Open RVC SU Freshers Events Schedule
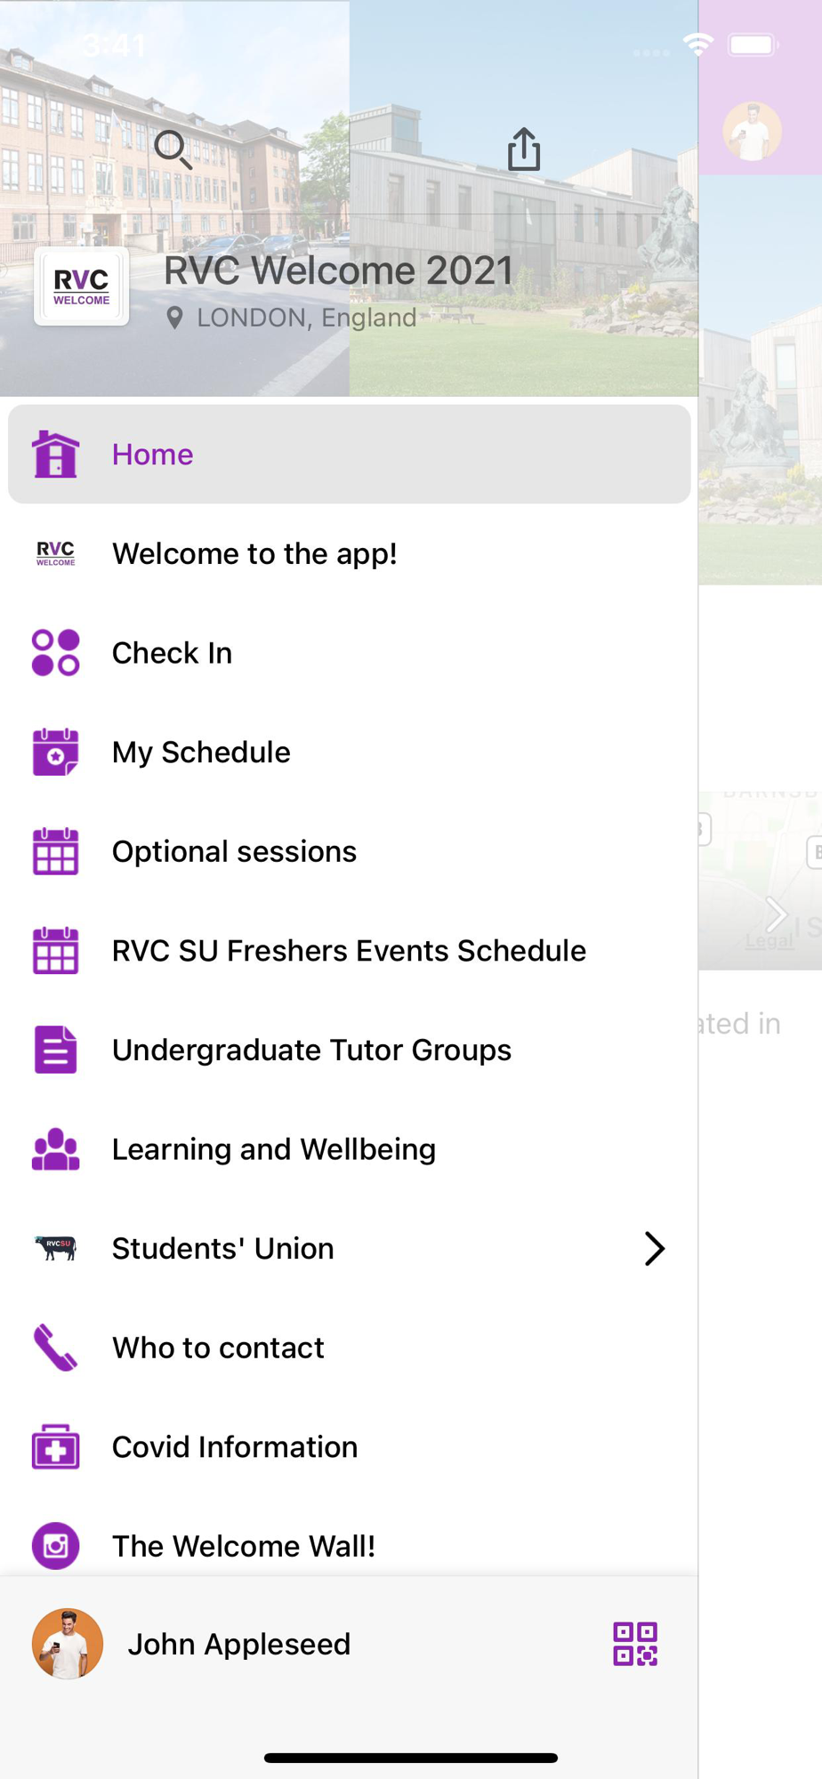This screenshot has height=1779, width=822. pos(349,951)
